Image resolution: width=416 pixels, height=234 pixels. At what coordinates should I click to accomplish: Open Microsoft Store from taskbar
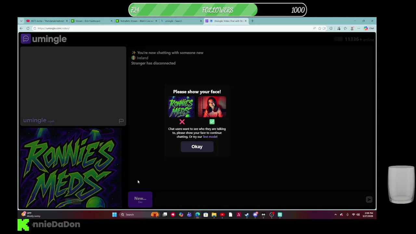coord(206,214)
